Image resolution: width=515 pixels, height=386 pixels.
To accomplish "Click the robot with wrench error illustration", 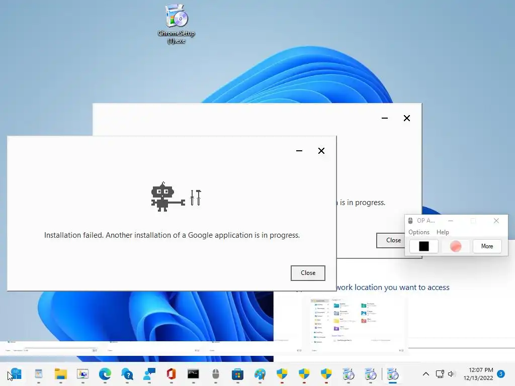I will tap(176, 197).
